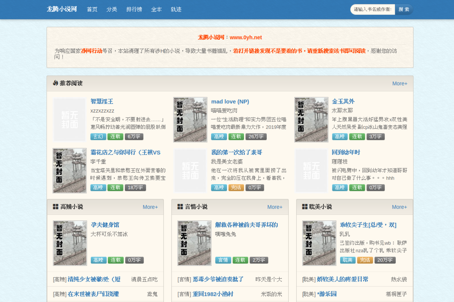
Task: Click the cover thumbnail of 回到幼年时
Action: coord(311,171)
